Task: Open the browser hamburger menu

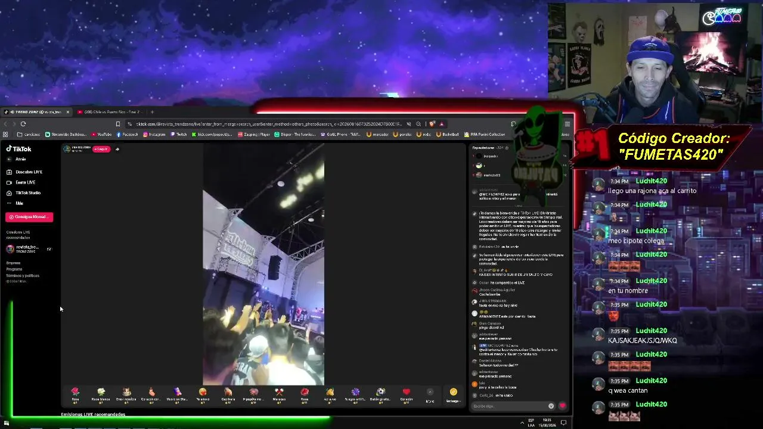Action: pyautogui.click(x=567, y=124)
